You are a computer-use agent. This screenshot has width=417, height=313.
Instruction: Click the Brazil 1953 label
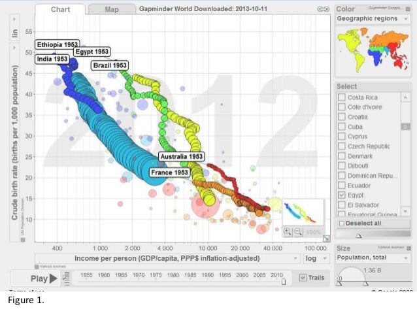point(110,65)
